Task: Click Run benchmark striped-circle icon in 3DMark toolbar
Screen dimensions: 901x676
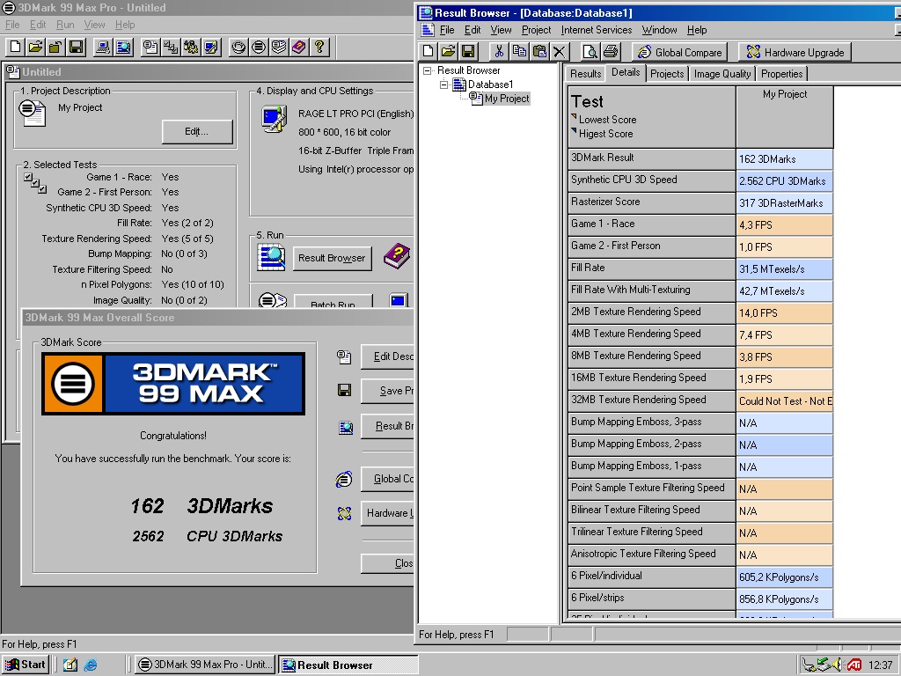Action: pyautogui.click(x=259, y=48)
